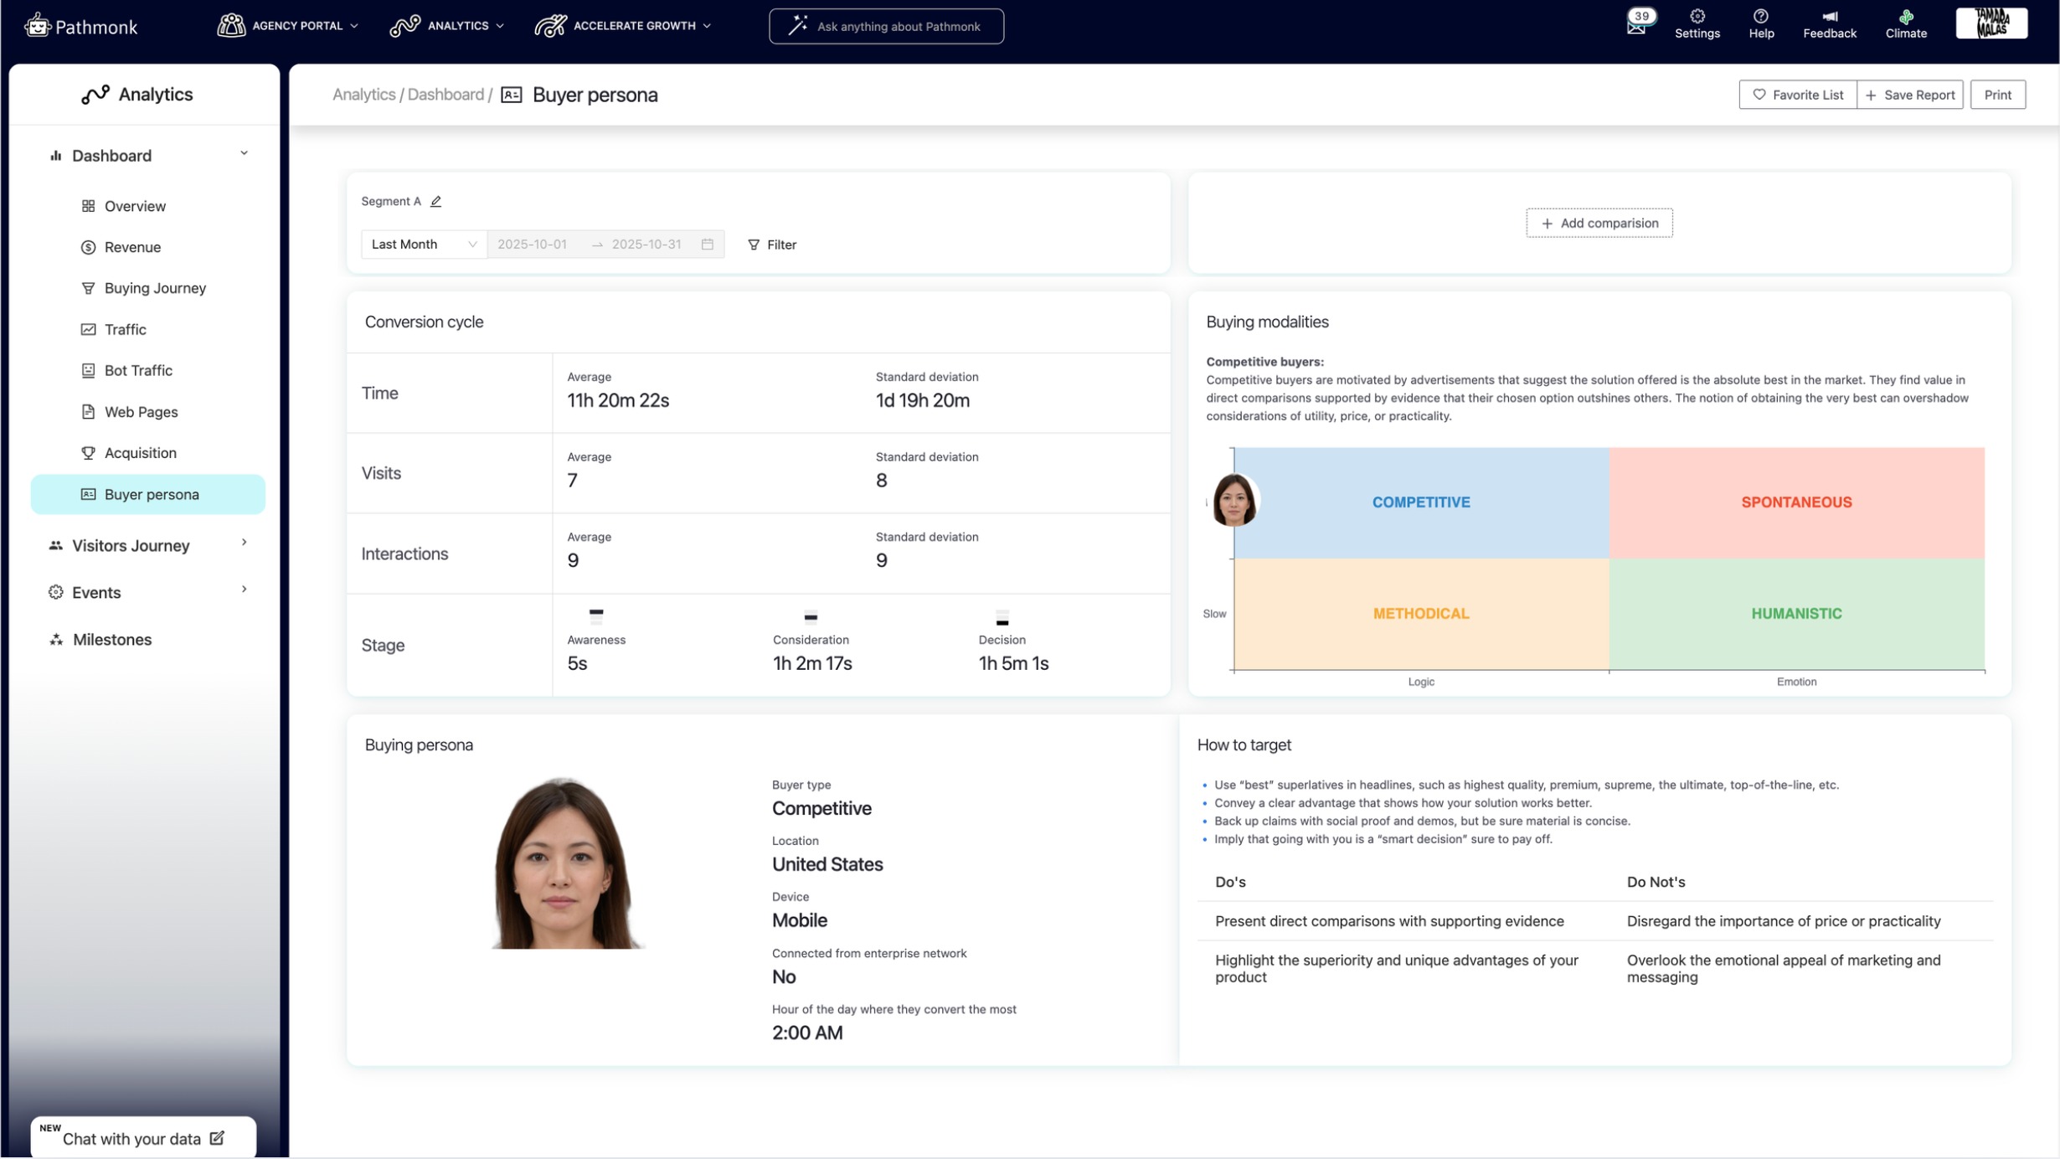Screen dimensions: 2060x1159
Task: Click the Ask anything about Pathmonk field
Action: [x=886, y=27]
